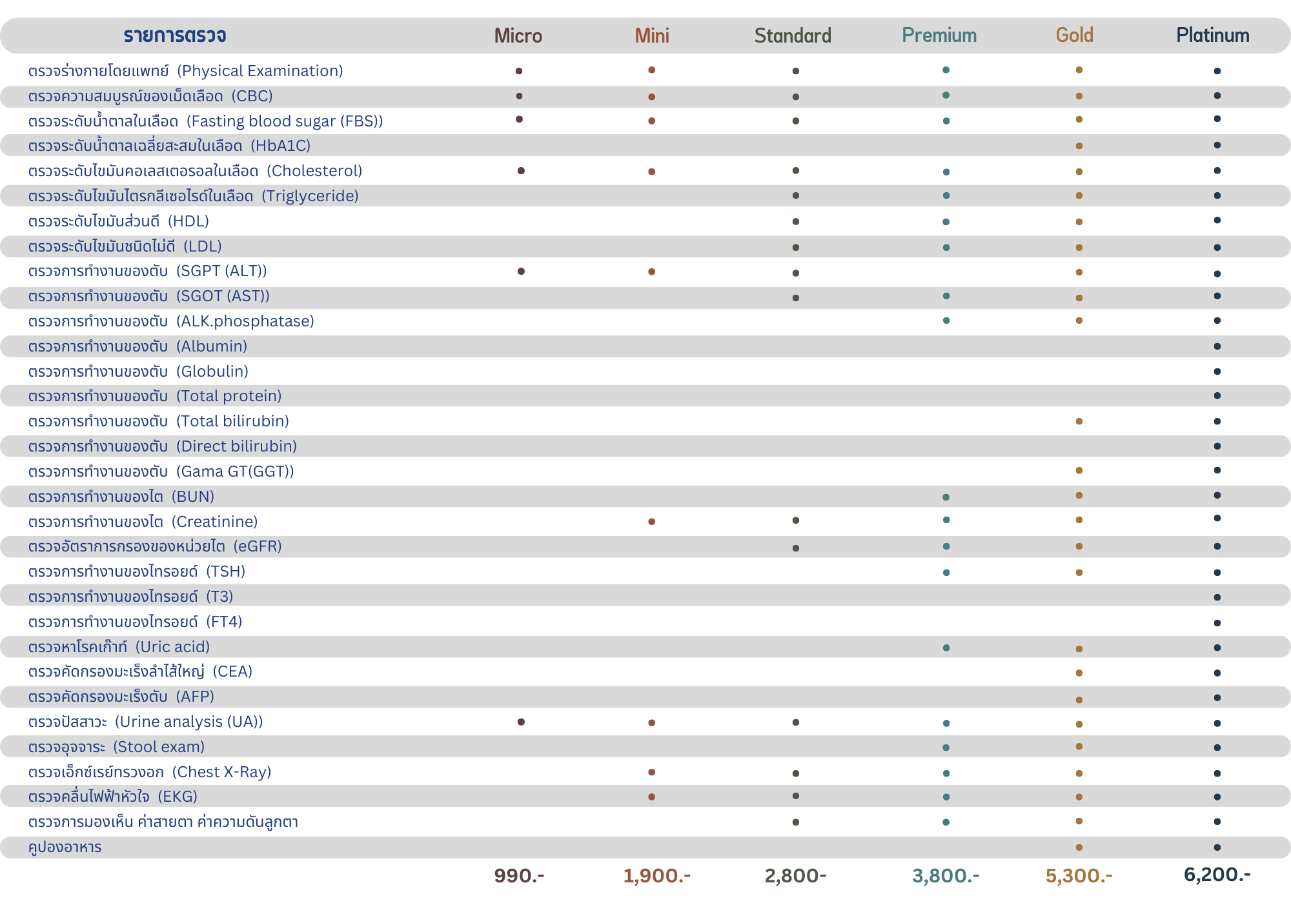Select the ALK.phosphatase row label

171,321
